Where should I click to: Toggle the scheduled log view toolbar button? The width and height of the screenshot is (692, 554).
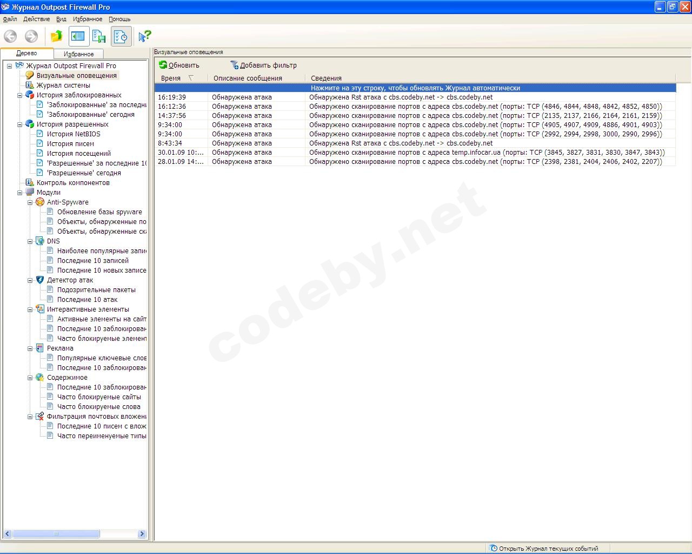(x=121, y=36)
